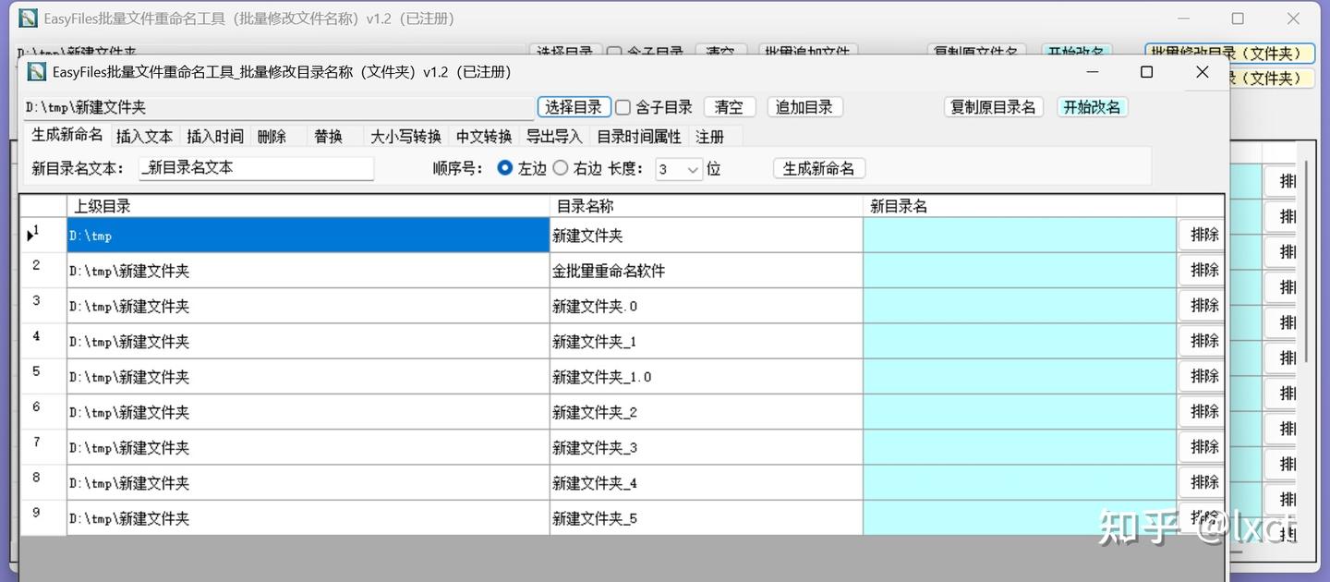Click the 清空 button to clear the list
This screenshot has width=1330, height=582.
coord(729,106)
